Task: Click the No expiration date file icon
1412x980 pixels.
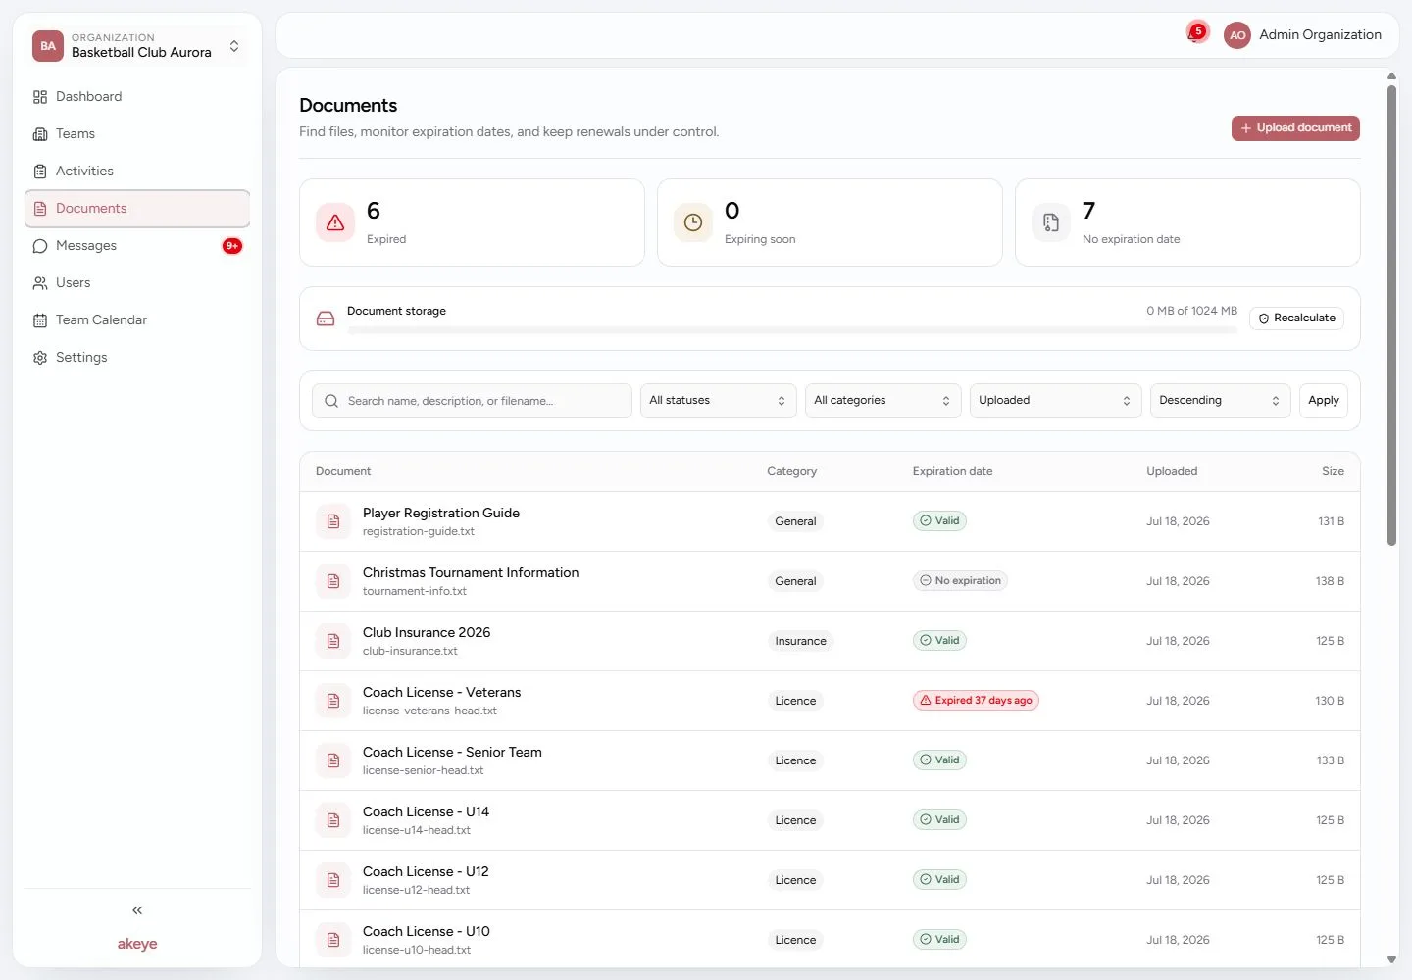Action: pos(1051,222)
